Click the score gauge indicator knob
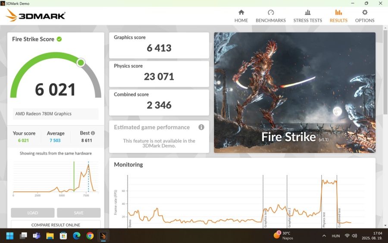This screenshot has width=388, height=243. tap(81, 63)
